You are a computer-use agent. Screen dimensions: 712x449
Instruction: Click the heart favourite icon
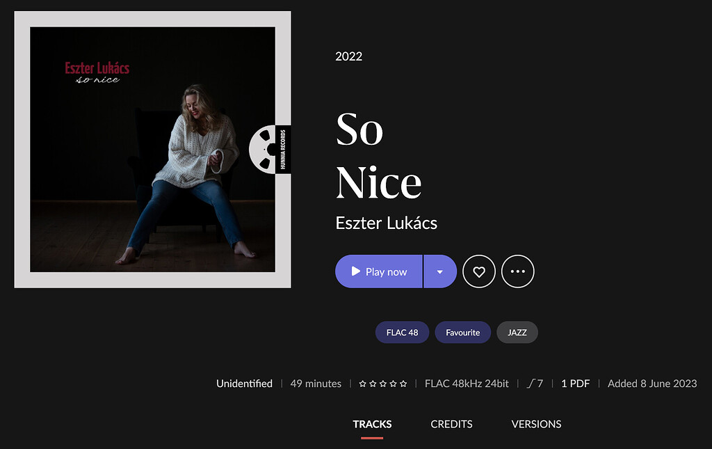click(x=478, y=271)
